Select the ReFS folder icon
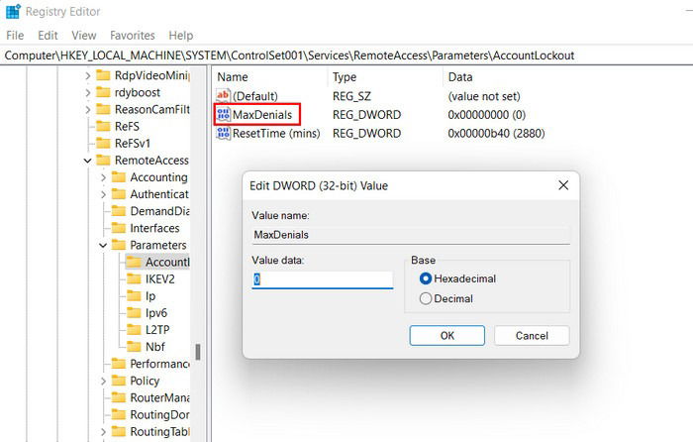 point(103,126)
